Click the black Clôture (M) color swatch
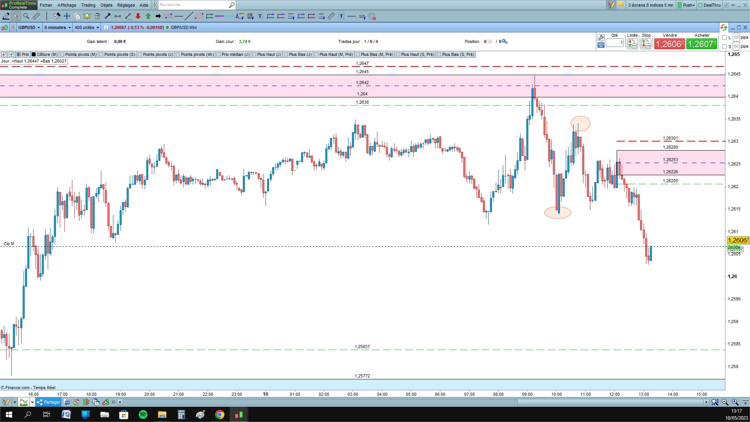 34,54
